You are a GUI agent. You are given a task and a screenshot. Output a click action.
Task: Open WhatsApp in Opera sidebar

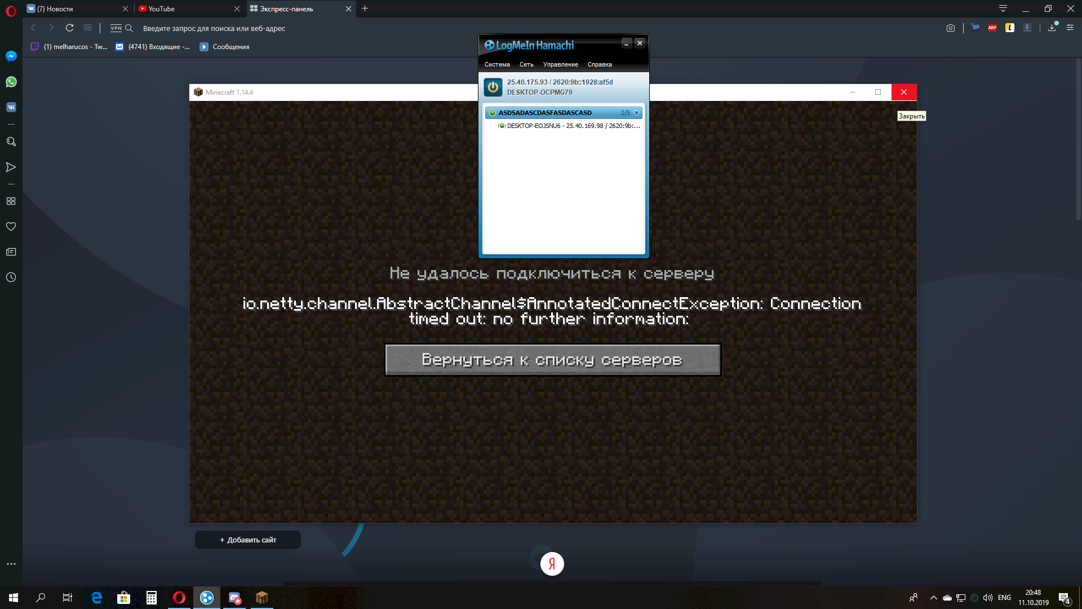11,82
